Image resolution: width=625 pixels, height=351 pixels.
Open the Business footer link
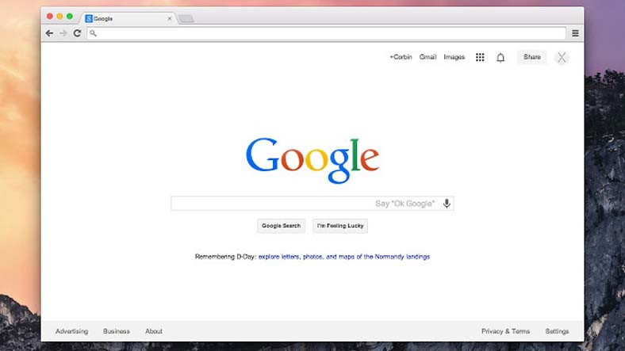pos(117,331)
